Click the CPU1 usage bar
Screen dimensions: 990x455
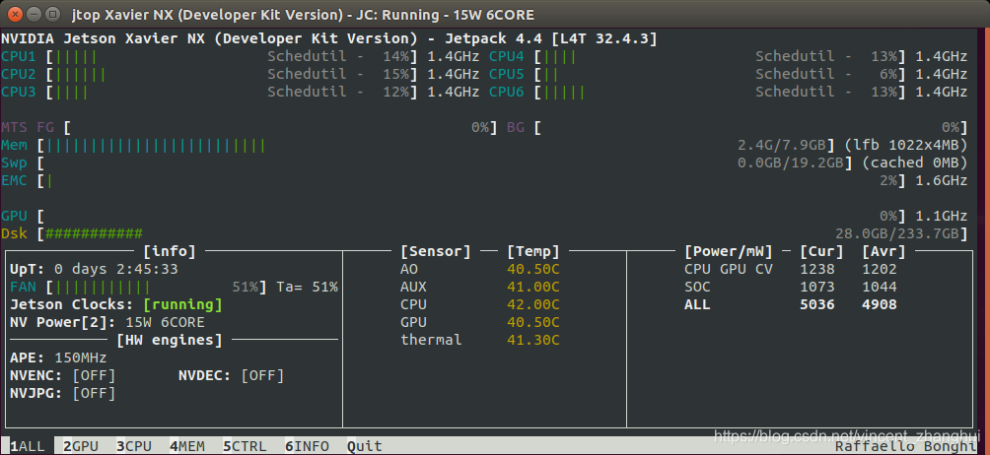pos(231,57)
